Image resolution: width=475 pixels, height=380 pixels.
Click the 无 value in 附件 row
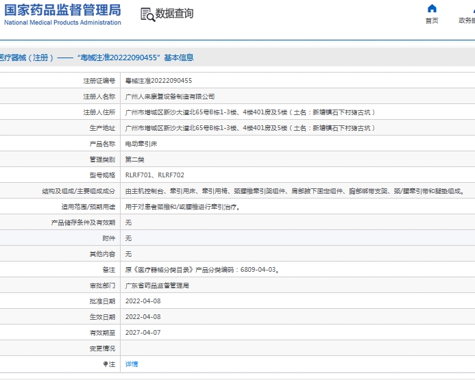128,238
